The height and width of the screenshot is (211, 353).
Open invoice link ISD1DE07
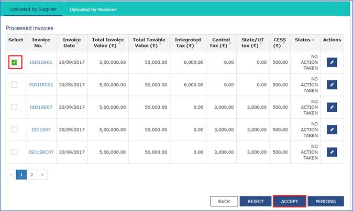41,107
